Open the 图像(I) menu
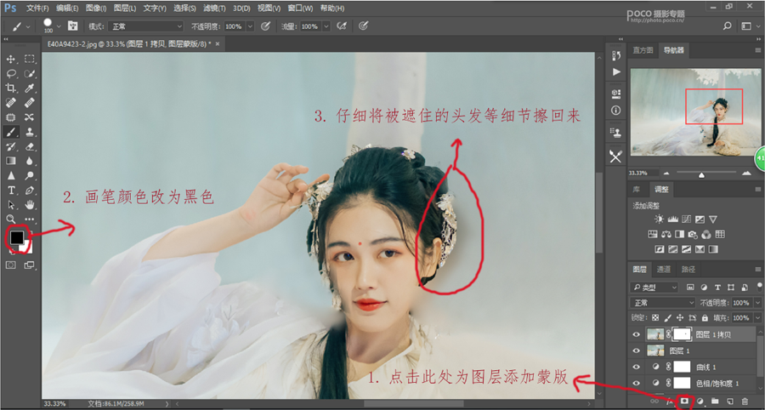This screenshot has width=765, height=410. [96, 9]
